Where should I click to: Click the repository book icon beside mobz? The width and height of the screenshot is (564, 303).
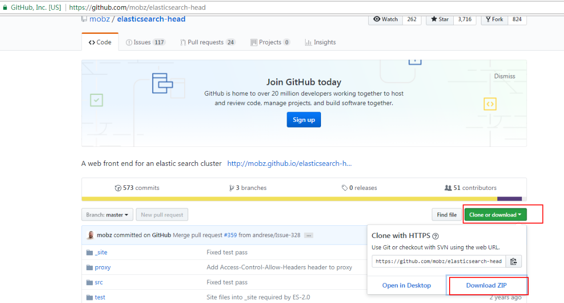84,18
